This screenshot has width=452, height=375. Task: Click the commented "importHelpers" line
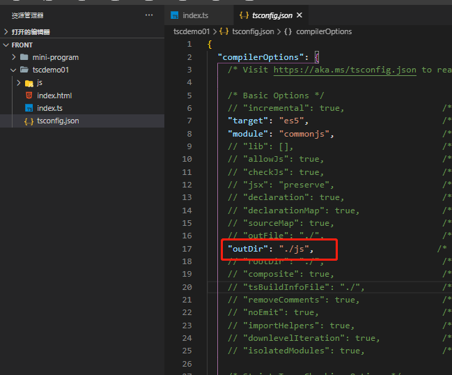pos(291,326)
